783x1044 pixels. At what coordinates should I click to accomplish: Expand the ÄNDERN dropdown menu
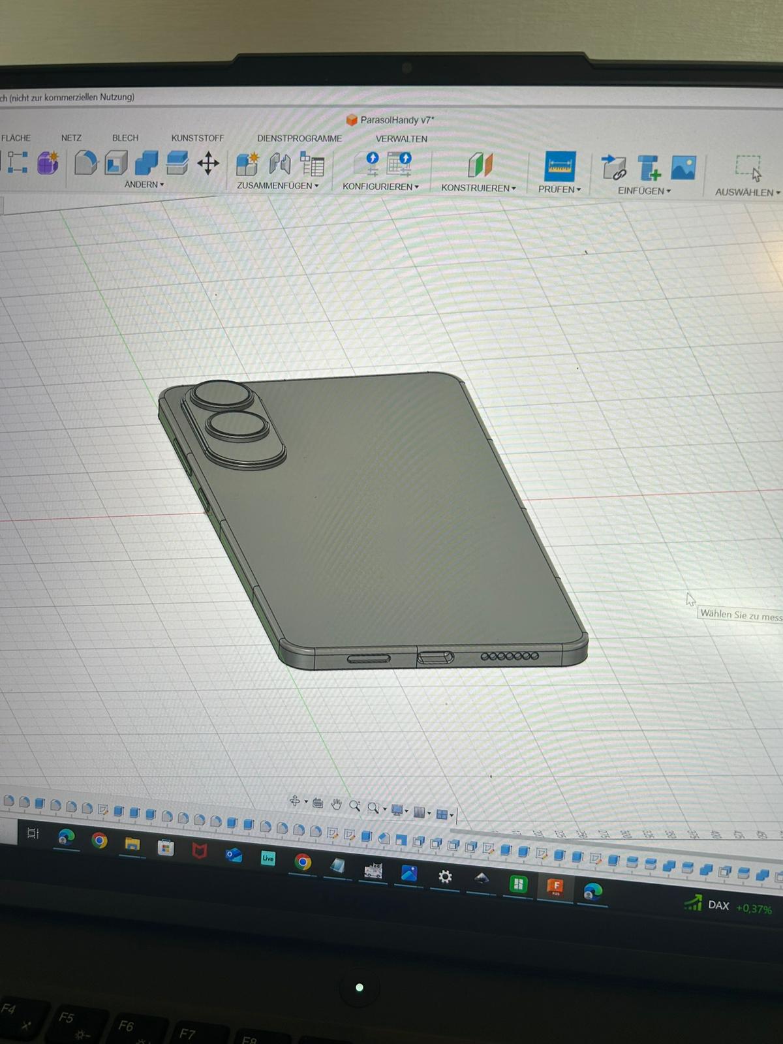144,185
